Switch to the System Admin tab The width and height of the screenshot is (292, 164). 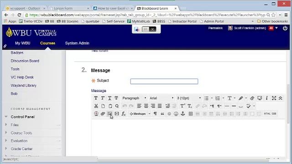pos(77,43)
